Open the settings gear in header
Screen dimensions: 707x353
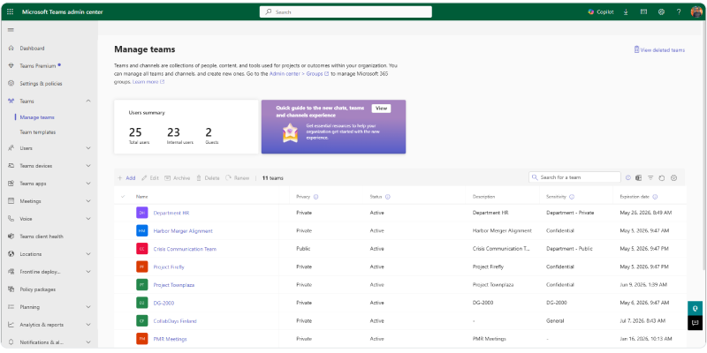point(661,12)
